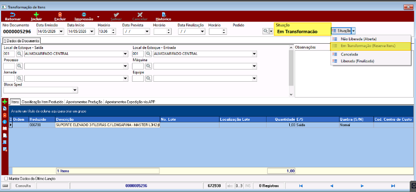This screenshot has width=416, height=192.
Task: Open the Impressão dropdown arrow
Action: click(x=98, y=17)
